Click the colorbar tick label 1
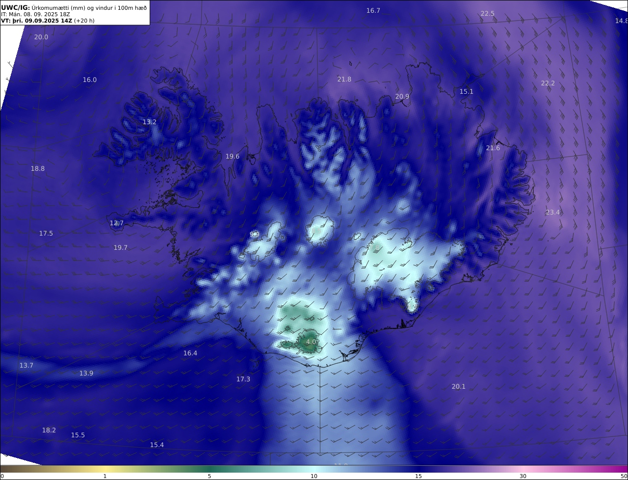This screenshot has height=480, width=628. point(105,476)
